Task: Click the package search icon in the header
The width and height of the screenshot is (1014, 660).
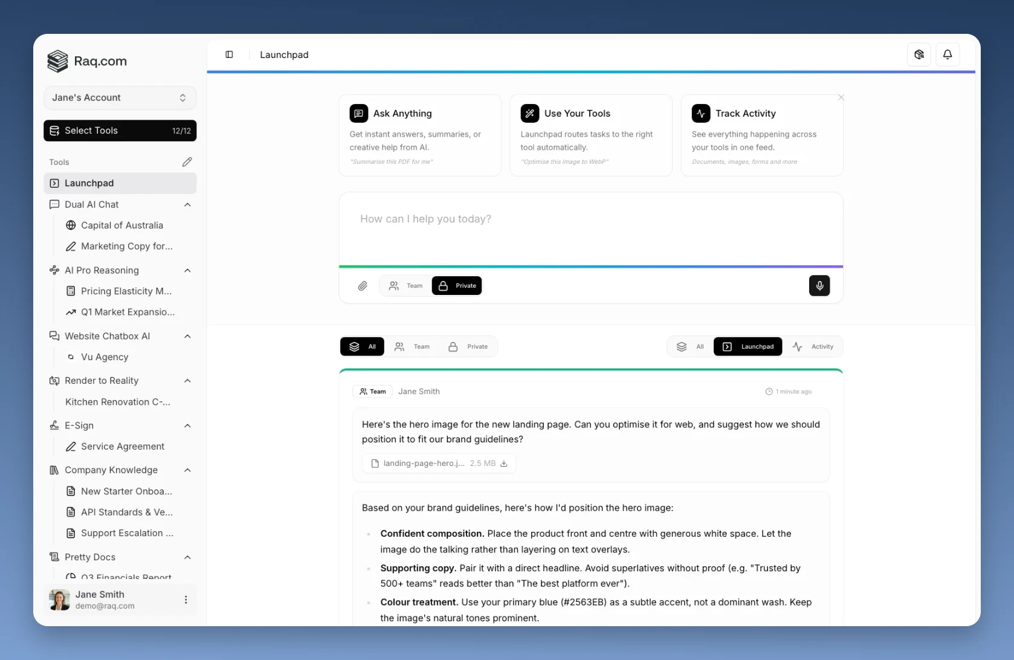Action: (919, 54)
